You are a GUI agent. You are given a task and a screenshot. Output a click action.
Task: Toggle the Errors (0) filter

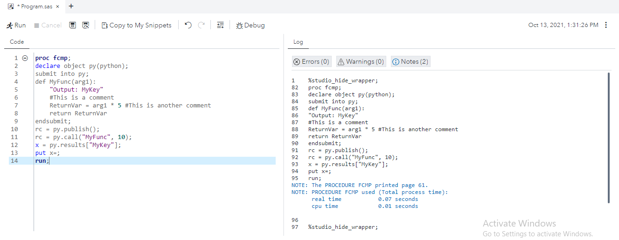coord(311,61)
